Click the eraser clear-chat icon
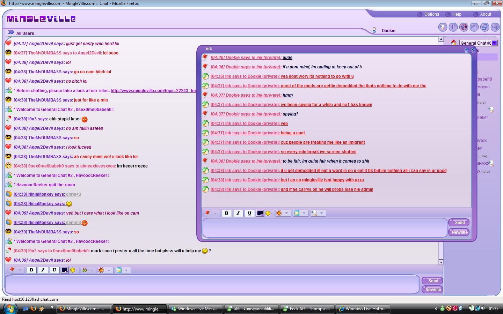This screenshot has width=503, height=314. (x=484, y=27)
